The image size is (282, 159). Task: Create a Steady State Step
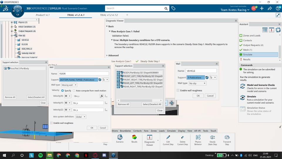point(212,140)
